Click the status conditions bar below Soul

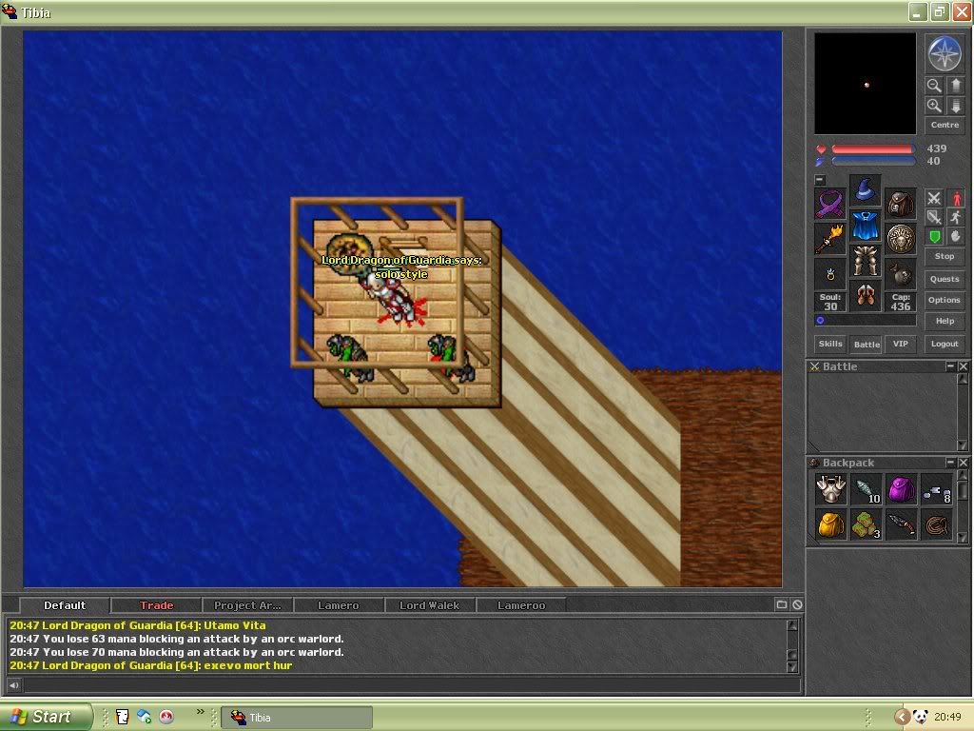point(865,321)
